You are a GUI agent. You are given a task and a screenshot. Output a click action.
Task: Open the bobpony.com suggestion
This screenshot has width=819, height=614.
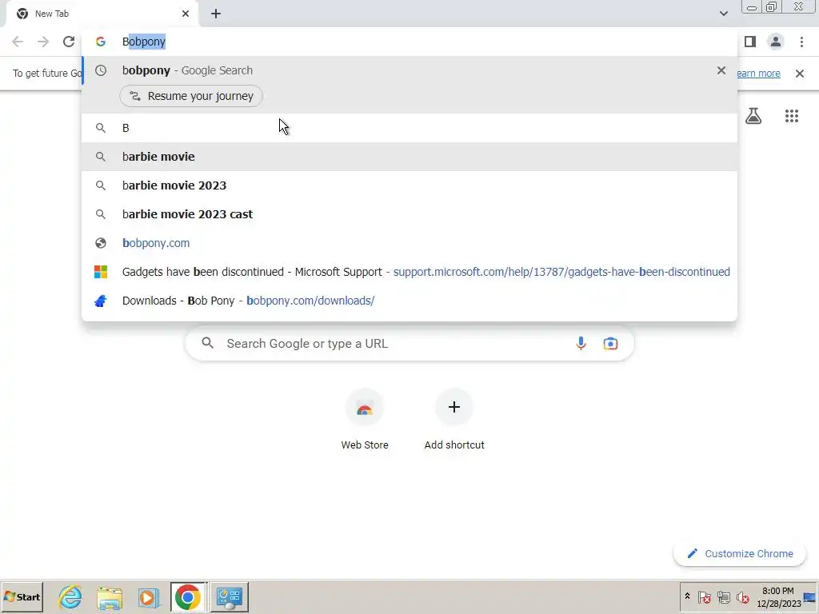[409, 243]
